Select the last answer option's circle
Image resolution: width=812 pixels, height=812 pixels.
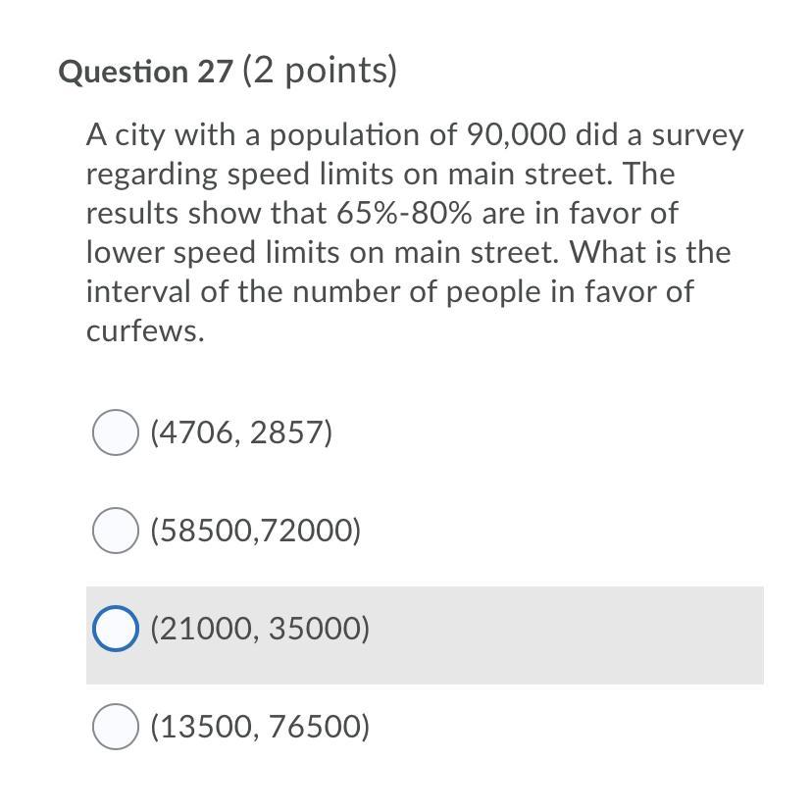tap(115, 727)
